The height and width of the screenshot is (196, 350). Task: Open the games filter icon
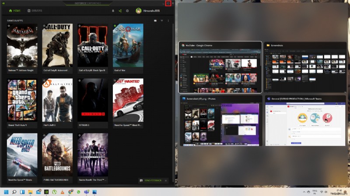click(x=162, y=21)
